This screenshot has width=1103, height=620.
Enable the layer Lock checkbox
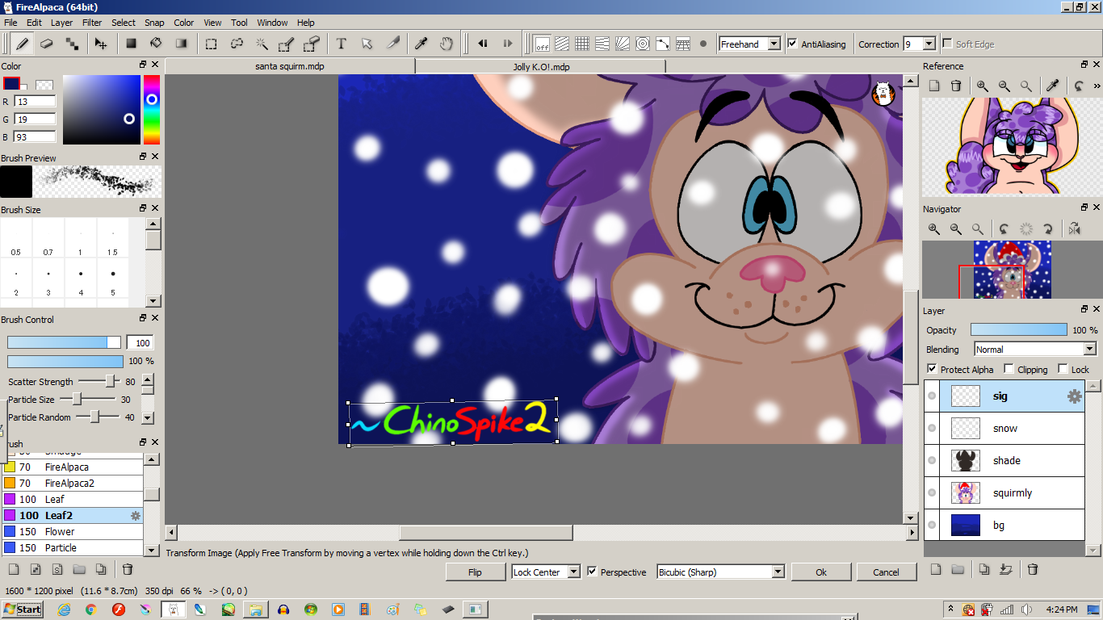tap(1063, 369)
